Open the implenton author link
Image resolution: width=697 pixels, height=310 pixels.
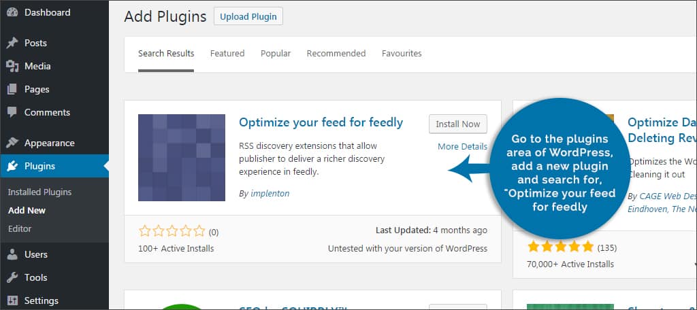(x=270, y=193)
